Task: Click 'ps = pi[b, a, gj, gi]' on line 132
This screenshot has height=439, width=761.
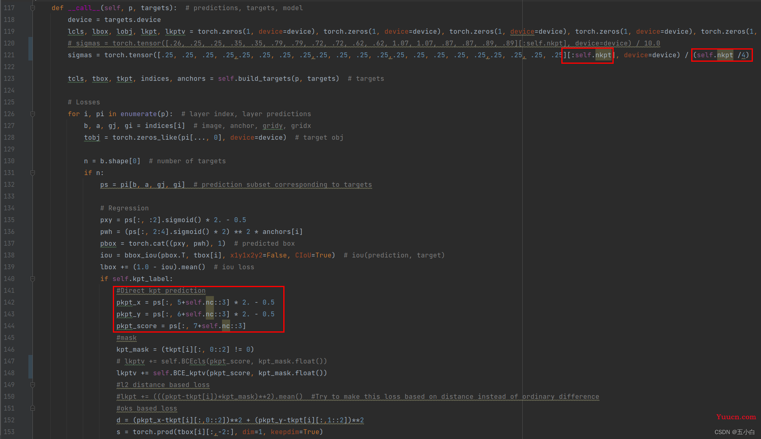Action: tap(142, 185)
